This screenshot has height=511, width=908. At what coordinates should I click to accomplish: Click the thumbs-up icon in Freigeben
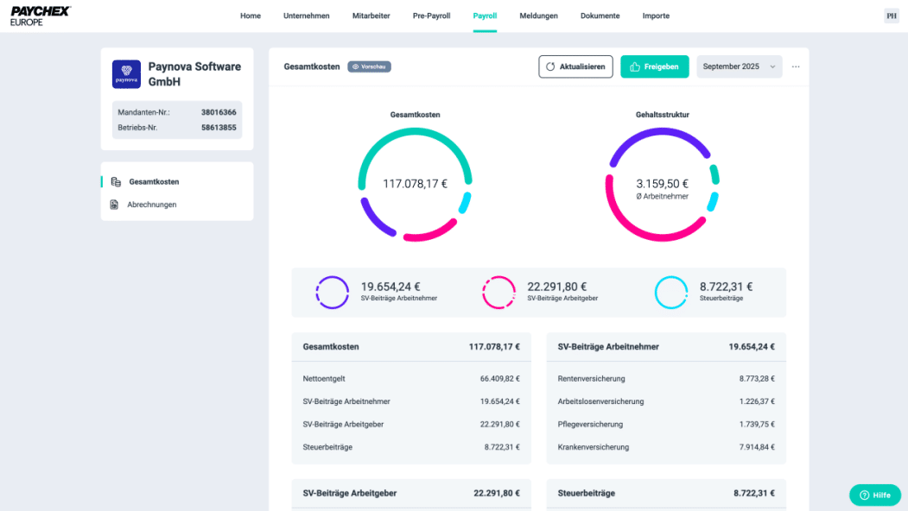click(x=635, y=66)
